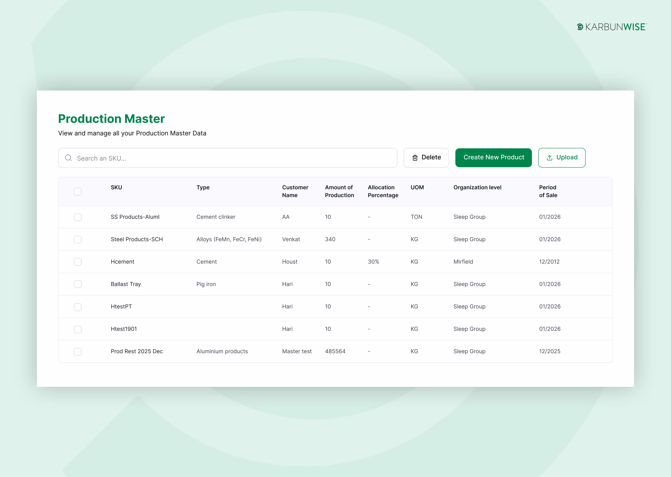Click the Delete button
This screenshot has height=477, width=671.
pyautogui.click(x=426, y=158)
